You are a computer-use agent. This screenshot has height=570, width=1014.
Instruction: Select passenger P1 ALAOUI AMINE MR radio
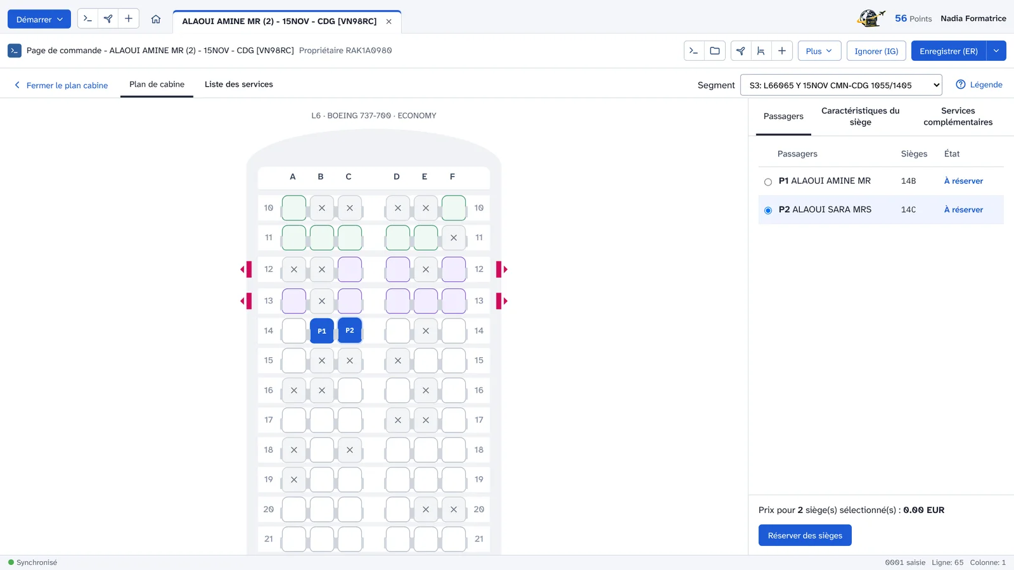[768, 182]
